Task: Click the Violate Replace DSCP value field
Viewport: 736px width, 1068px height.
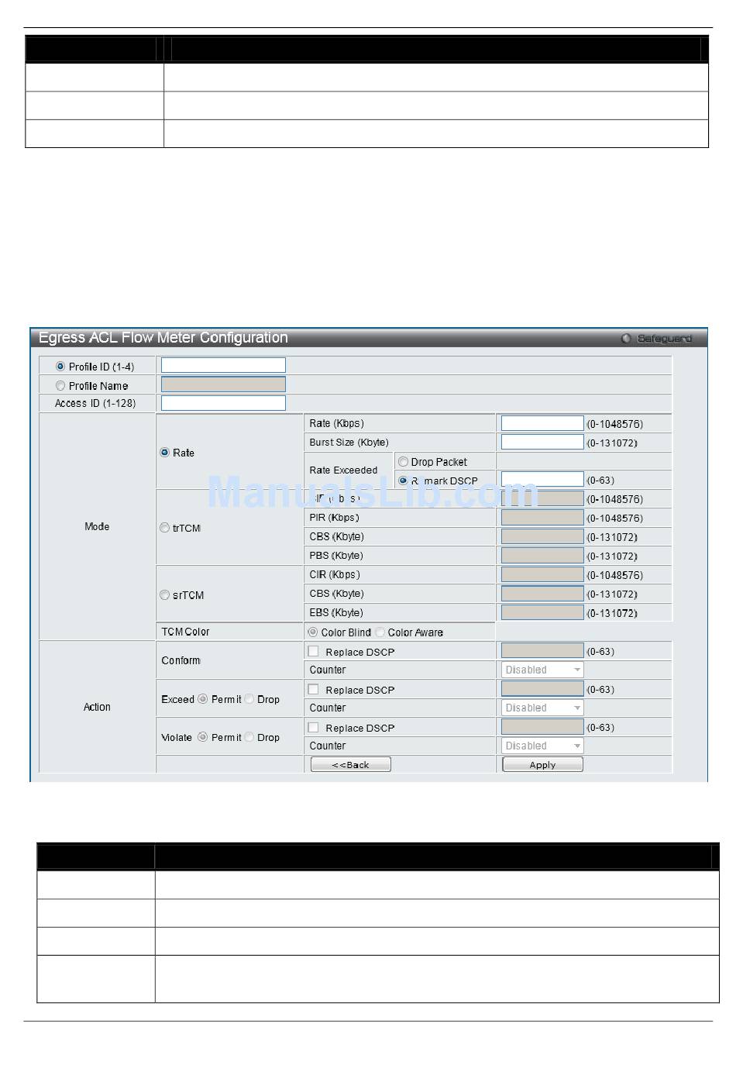Action: point(542,726)
